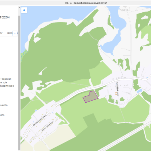Click the cadastral number text ending '4:2204'

click(x=5, y=17)
